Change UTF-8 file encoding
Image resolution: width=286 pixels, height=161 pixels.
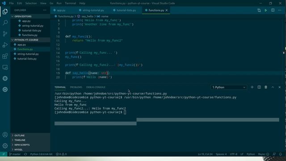pos(234,154)
